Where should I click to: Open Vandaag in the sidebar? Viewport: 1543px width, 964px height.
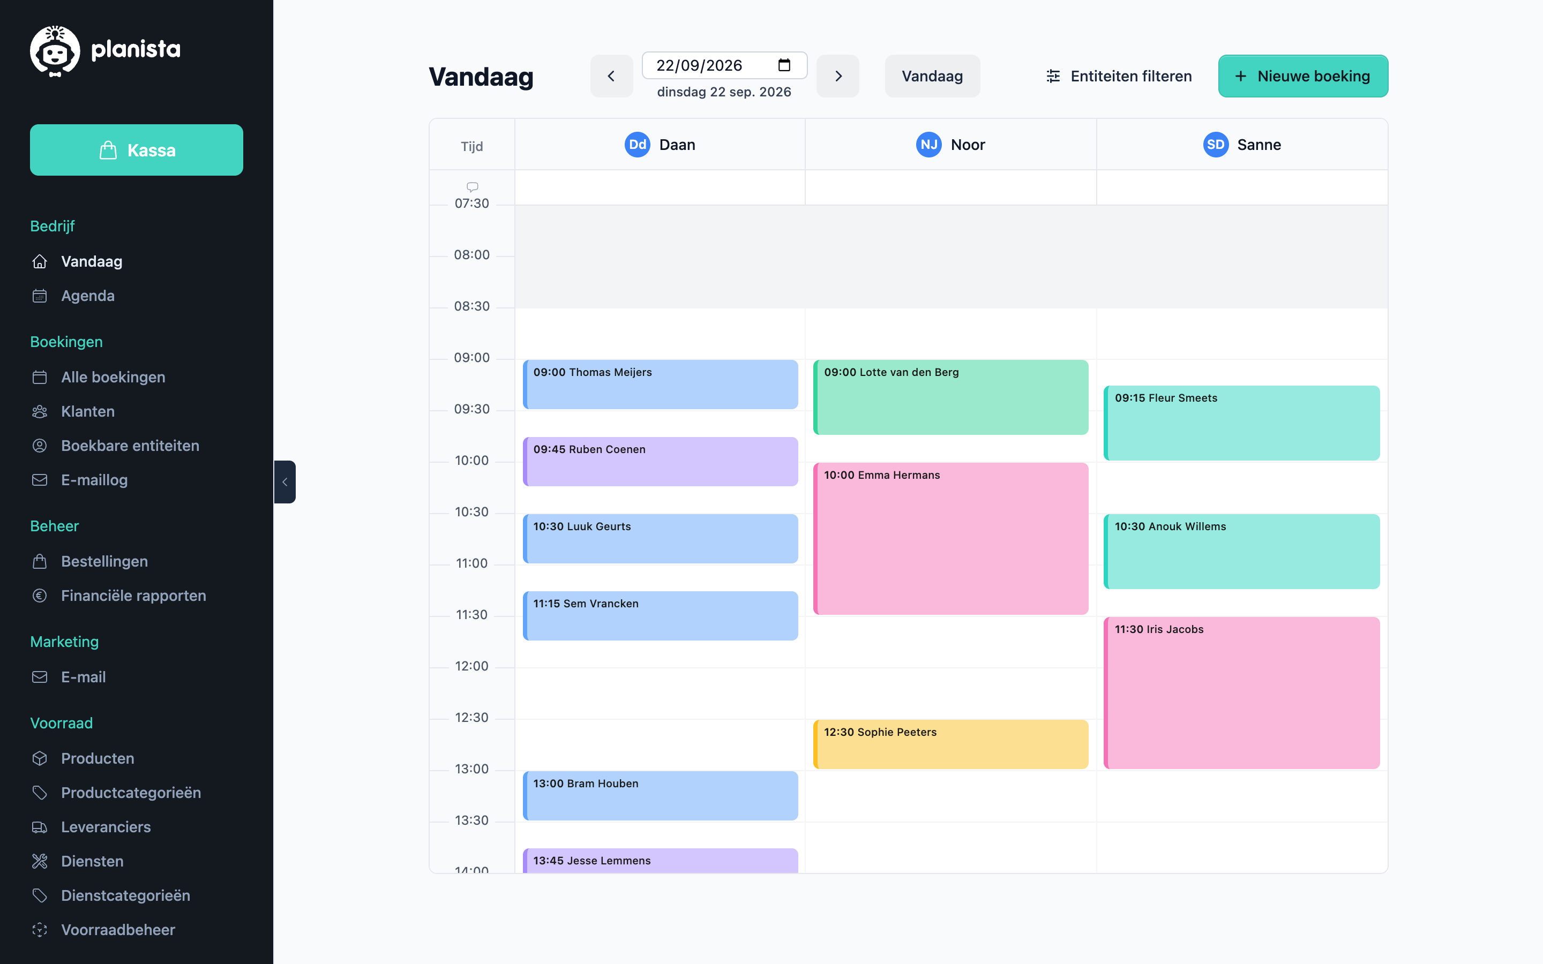(91, 261)
